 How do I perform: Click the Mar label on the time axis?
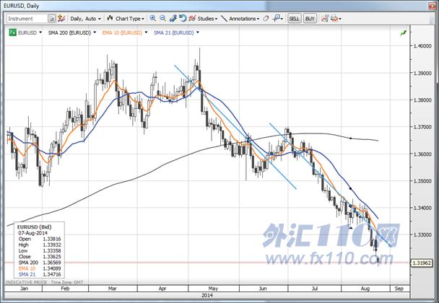pyautogui.click(x=112, y=289)
